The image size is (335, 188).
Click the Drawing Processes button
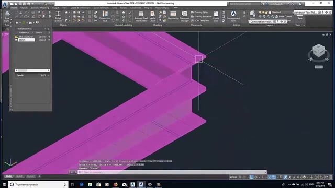pyautogui.click(x=201, y=16)
